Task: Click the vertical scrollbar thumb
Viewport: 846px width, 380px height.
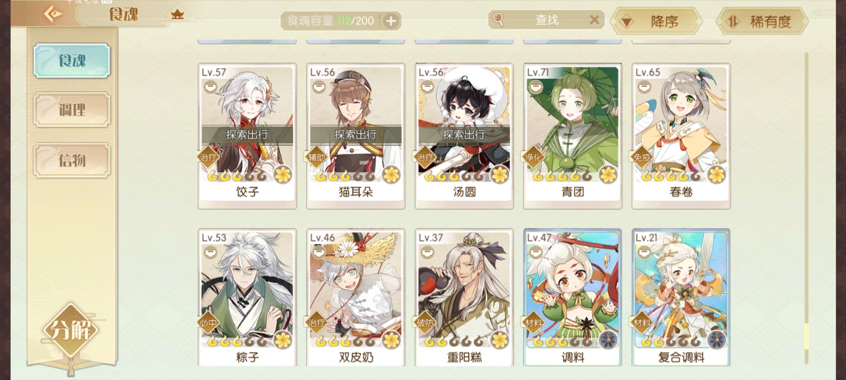Action: pyautogui.click(x=806, y=337)
